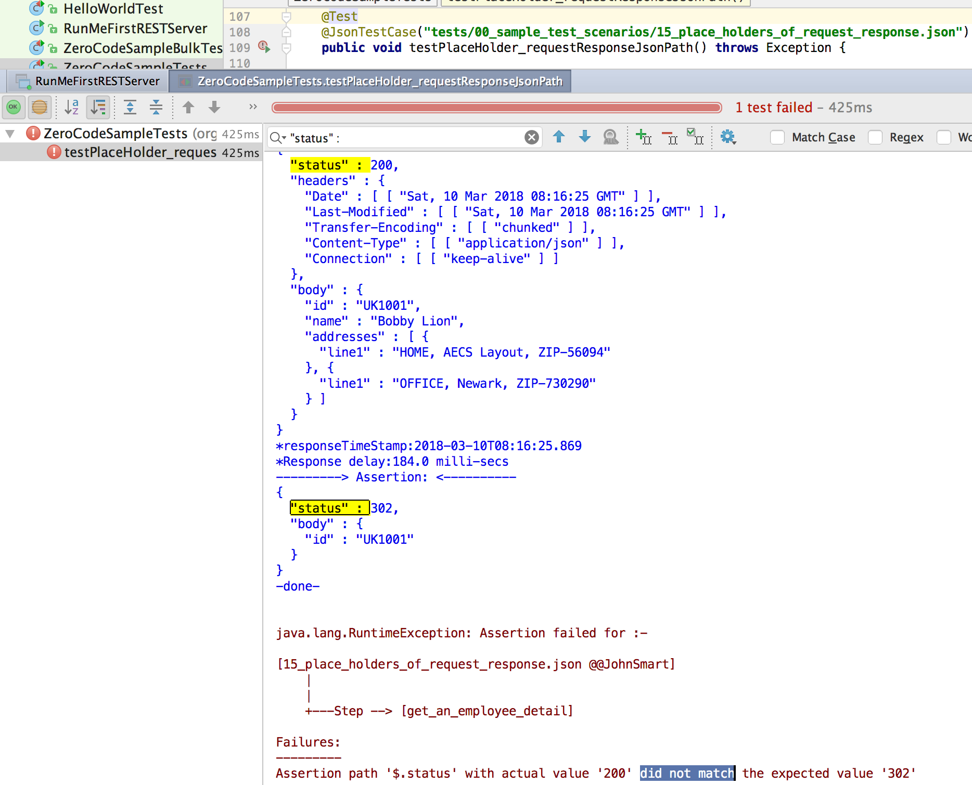Click the red test progress bar
972x785 pixels.
tap(496, 108)
